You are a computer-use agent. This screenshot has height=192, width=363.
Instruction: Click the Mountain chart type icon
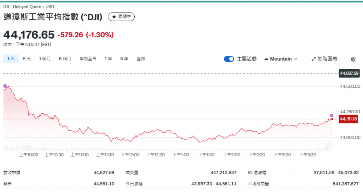pos(266,59)
